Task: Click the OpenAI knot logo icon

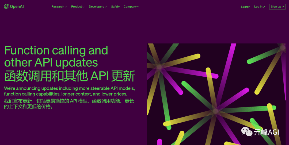Action: point(6,7)
